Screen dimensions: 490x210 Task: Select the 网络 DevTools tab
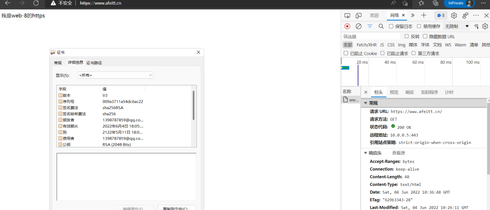[x=394, y=15]
